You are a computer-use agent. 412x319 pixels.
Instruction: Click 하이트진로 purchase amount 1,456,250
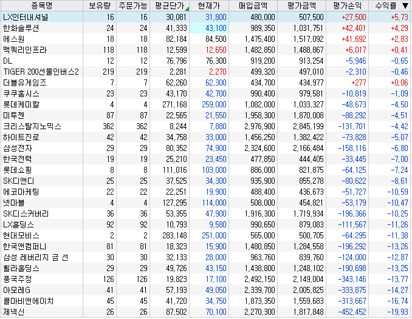(259, 138)
